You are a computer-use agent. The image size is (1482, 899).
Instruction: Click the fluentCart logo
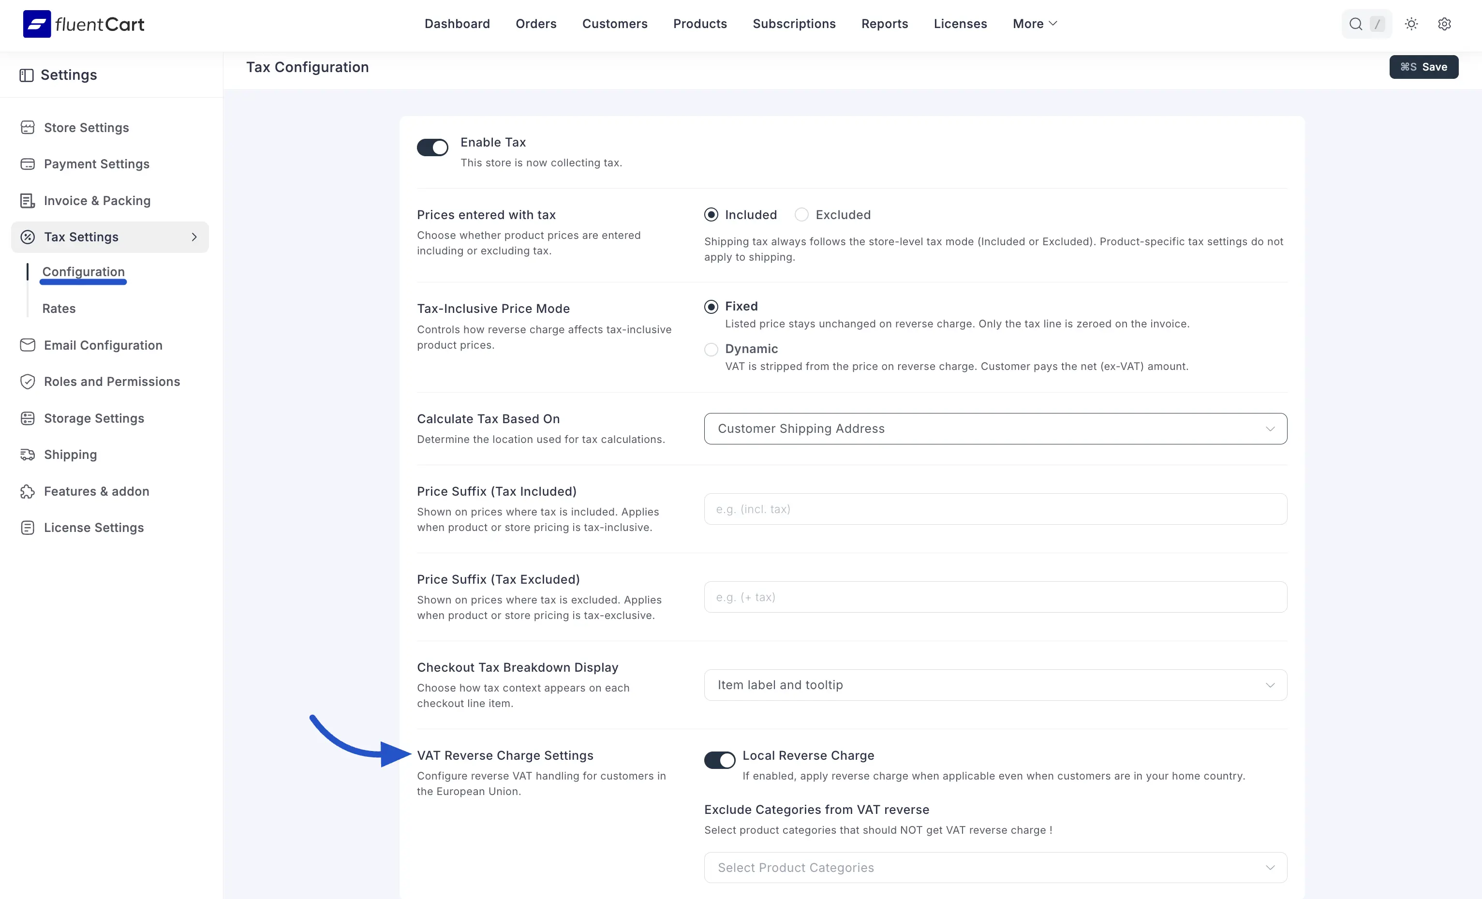[x=84, y=24]
